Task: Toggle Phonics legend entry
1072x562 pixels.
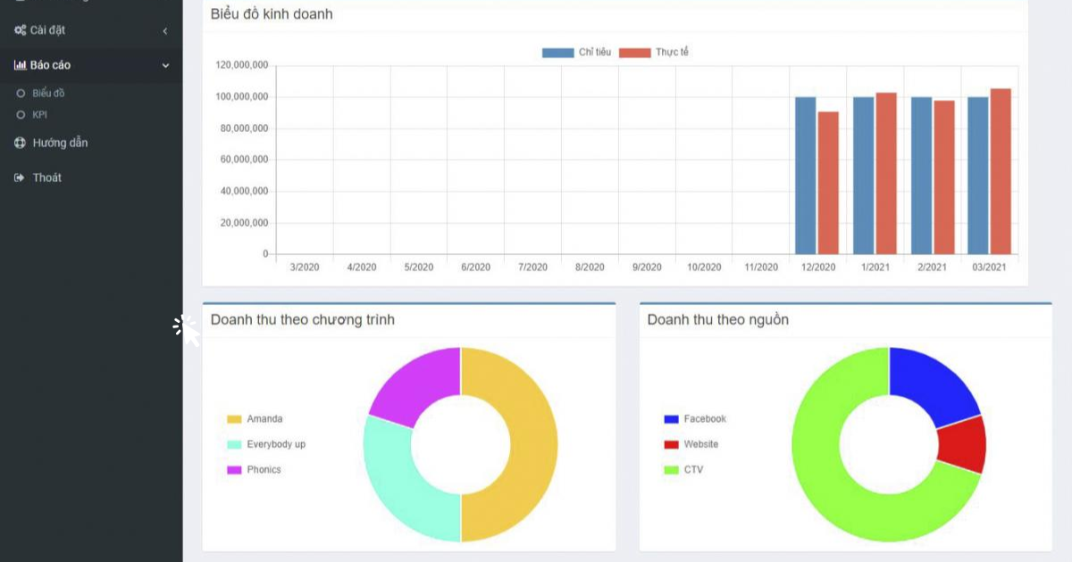Action: tap(254, 469)
